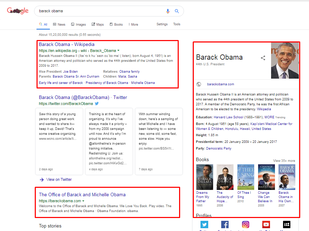Image resolution: width=309 pixels, height=231 pixels.
Task: Open Barack Obama Twitter result title
Action: 83,97
